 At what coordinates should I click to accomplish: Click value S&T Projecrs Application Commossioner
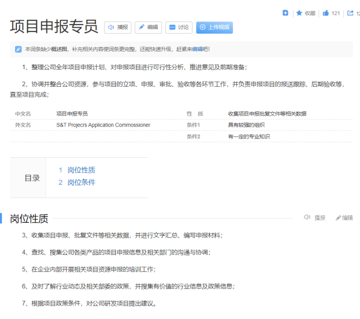(103, 125)
